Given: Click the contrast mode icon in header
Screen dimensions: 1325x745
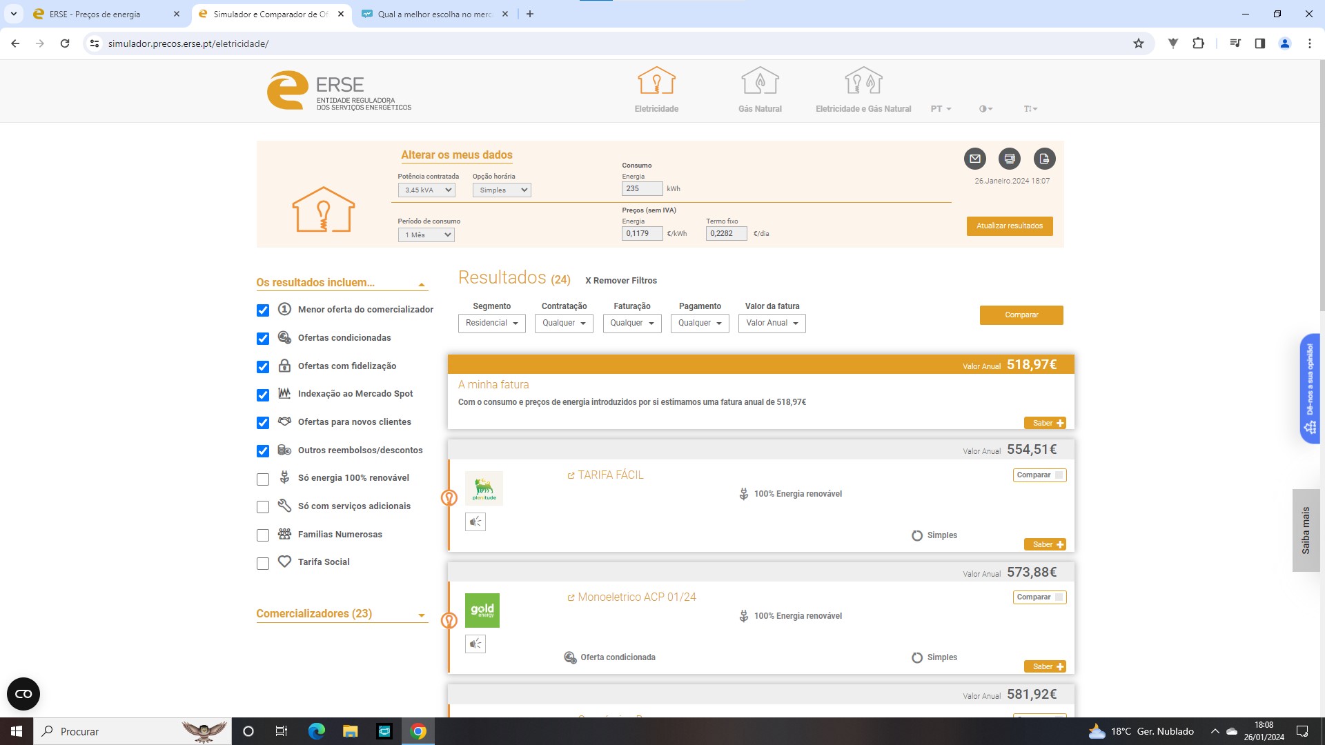Looking at the screenshot, I should point(985,109).
